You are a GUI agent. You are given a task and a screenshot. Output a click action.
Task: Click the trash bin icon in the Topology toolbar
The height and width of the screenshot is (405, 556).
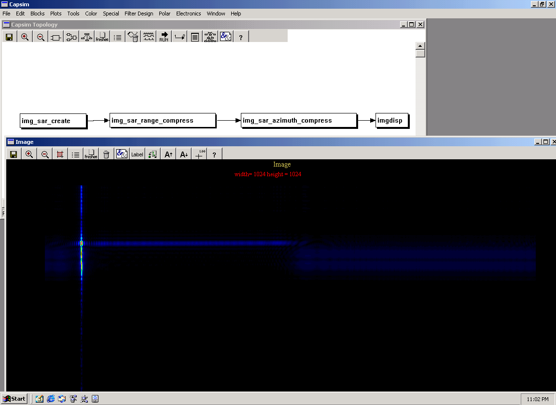coord(133,37)
